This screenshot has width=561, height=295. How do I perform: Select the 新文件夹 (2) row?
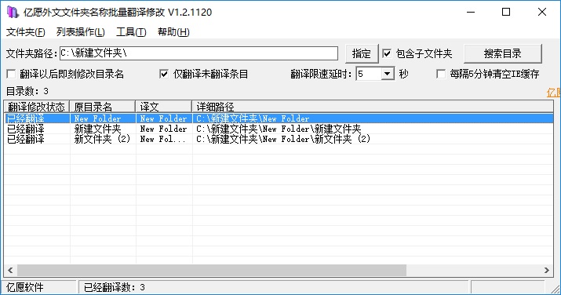(x=279, y=139)
